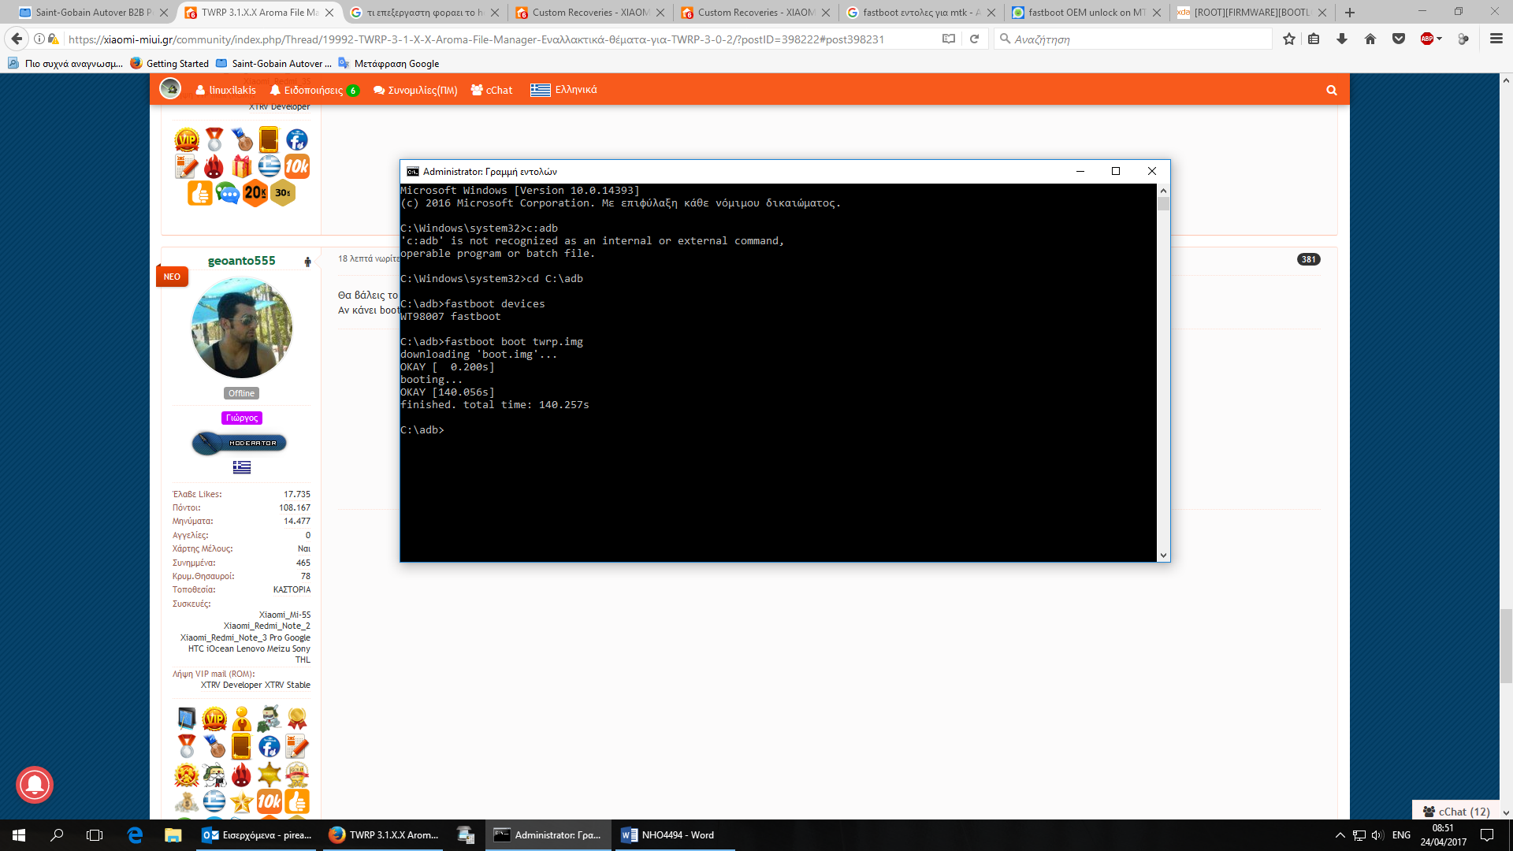Click the red notification bell icon
Screen dimensions: 1513x851
[x=35, y=785]
